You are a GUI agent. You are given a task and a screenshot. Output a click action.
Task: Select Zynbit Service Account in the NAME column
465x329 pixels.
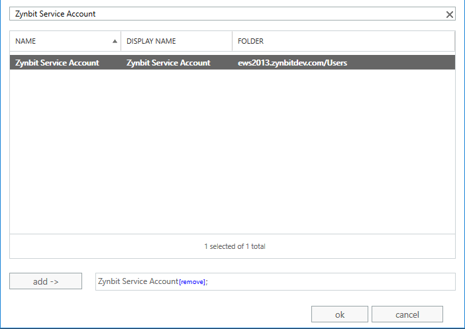[57, 62]
